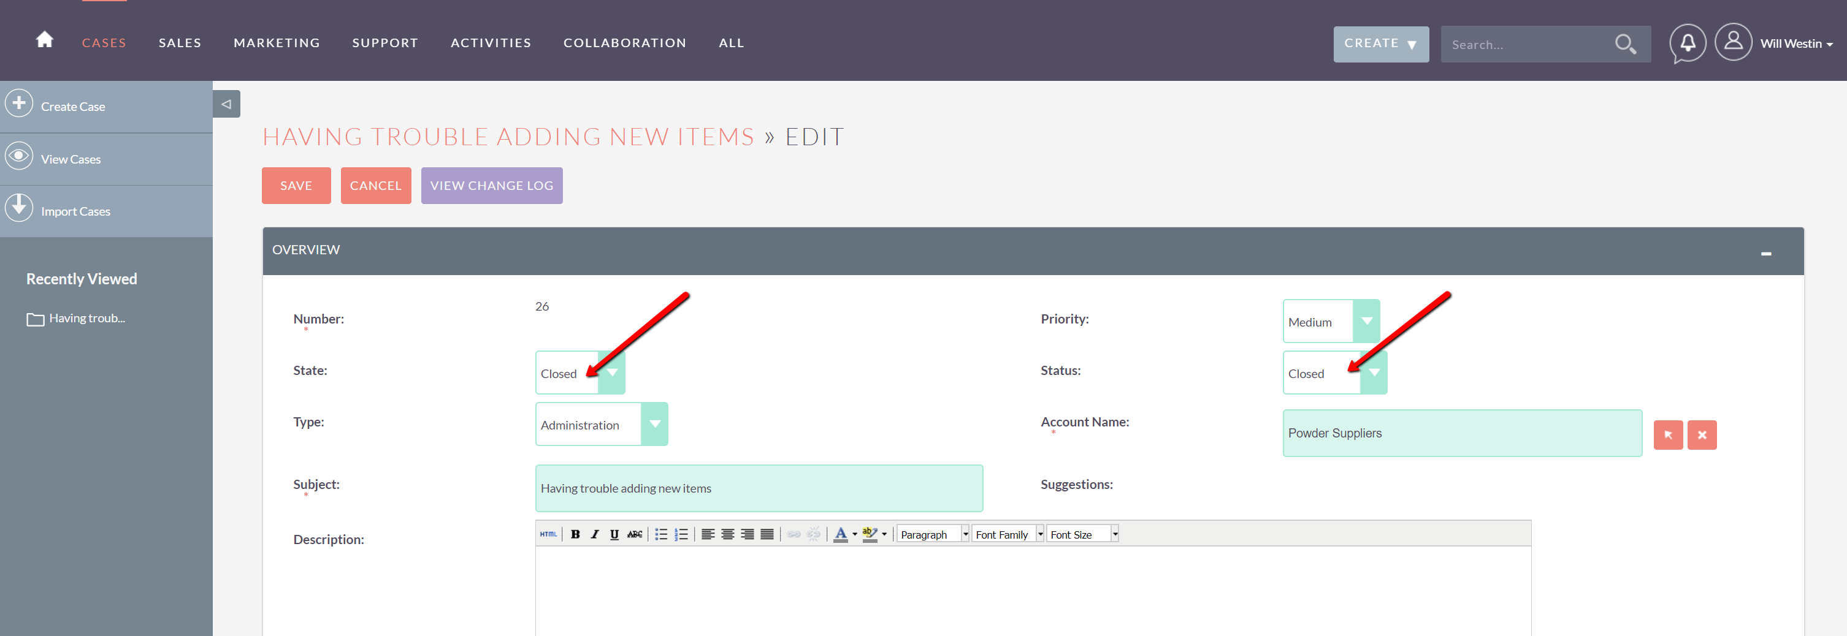The height and width of the screenshot is (636, 1847).
Task: Collapse the Overview panel with minus
Action: pos(1765,253)
